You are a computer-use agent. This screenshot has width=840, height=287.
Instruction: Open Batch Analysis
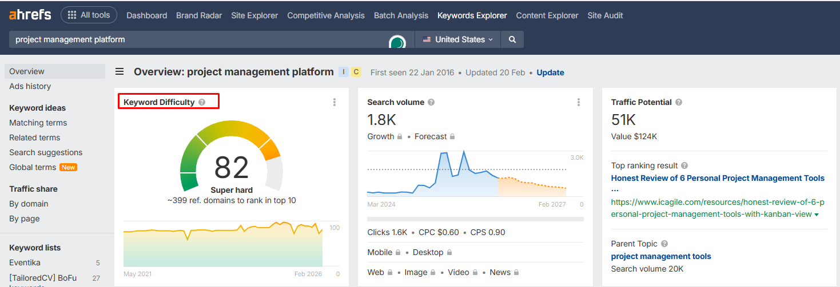401,15
